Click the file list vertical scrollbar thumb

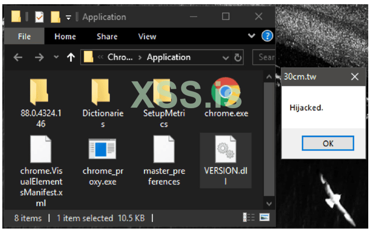tap(269, 139)
